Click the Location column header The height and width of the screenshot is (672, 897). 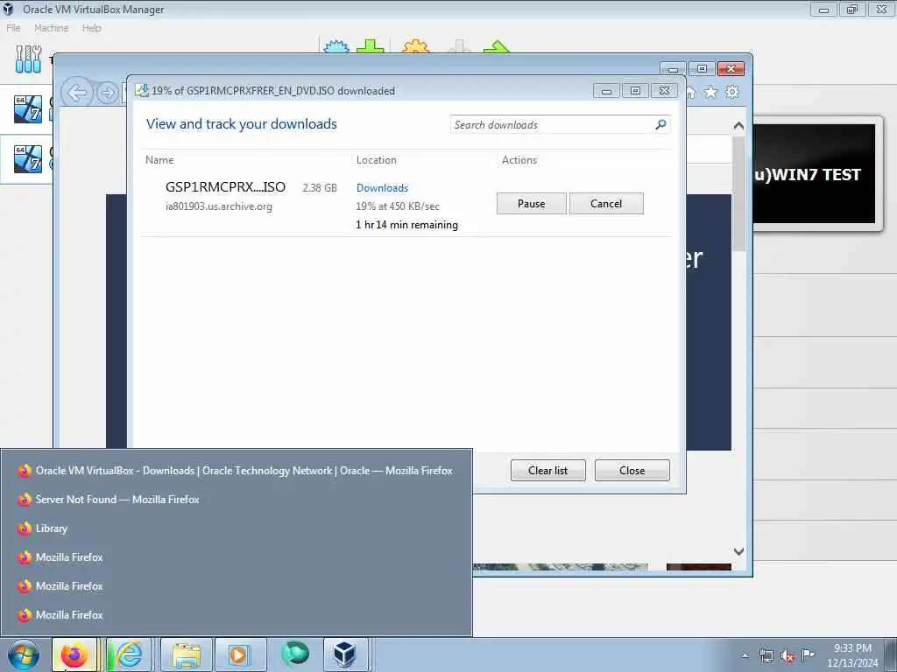(x=377, y=160)
